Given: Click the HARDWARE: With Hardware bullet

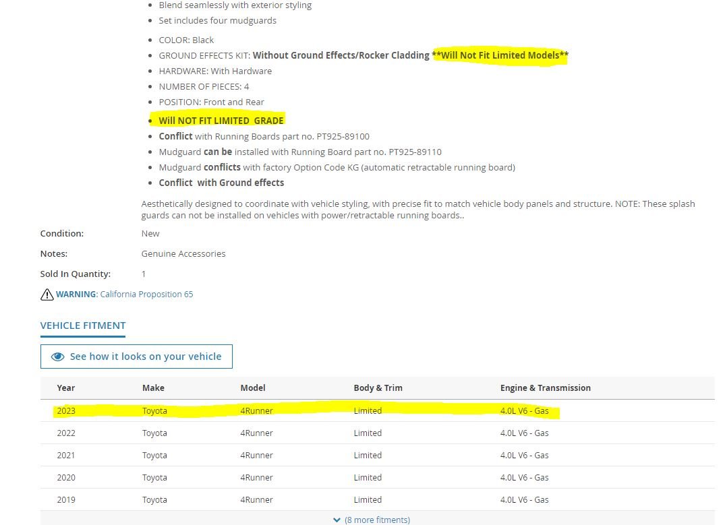Looking at the screenshot, I should 215,71.
